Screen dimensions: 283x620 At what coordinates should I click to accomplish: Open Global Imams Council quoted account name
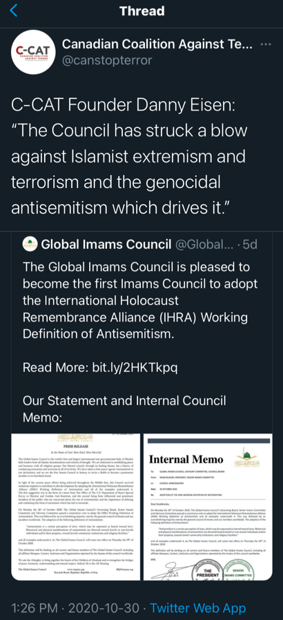click(106, 245)
